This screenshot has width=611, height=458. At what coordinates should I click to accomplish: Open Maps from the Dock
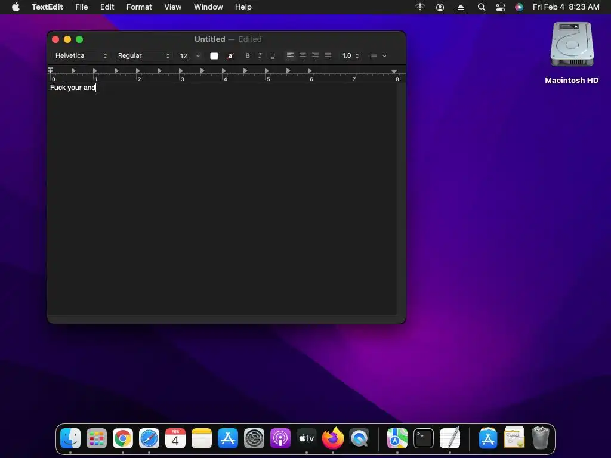[x=397, y=438]
